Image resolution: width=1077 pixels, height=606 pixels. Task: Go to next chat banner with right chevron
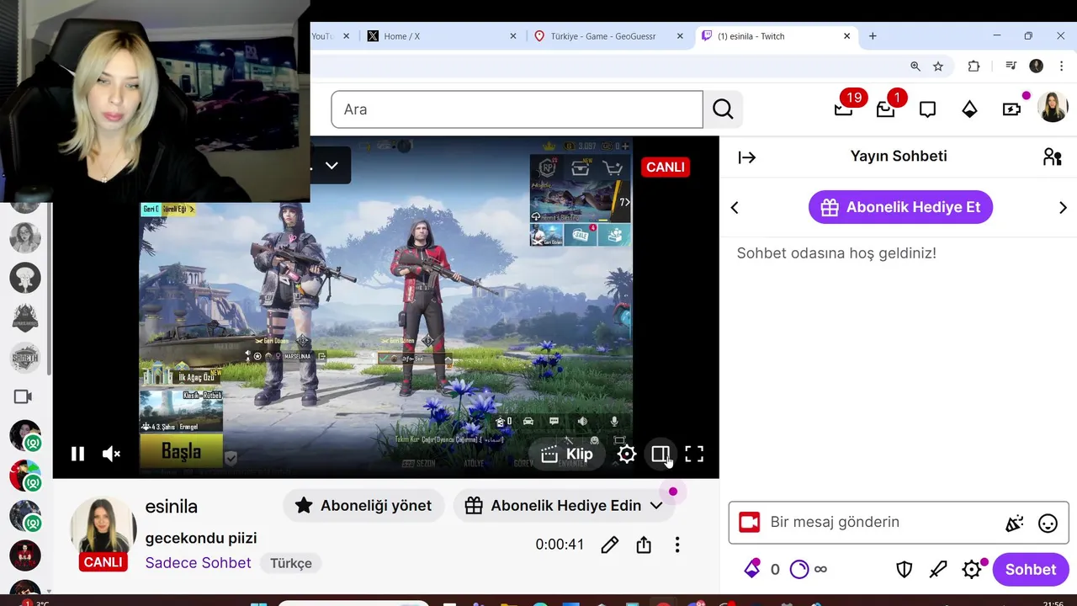point(1063,208)
